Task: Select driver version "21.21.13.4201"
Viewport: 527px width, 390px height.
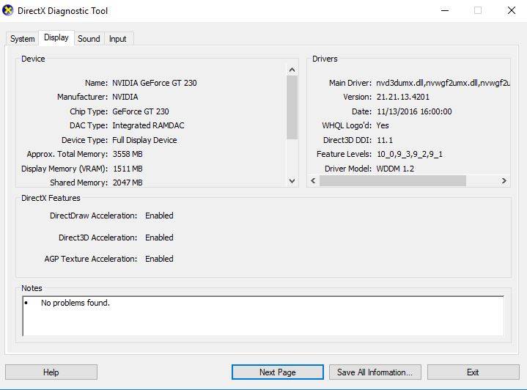Action: (402, 97)
